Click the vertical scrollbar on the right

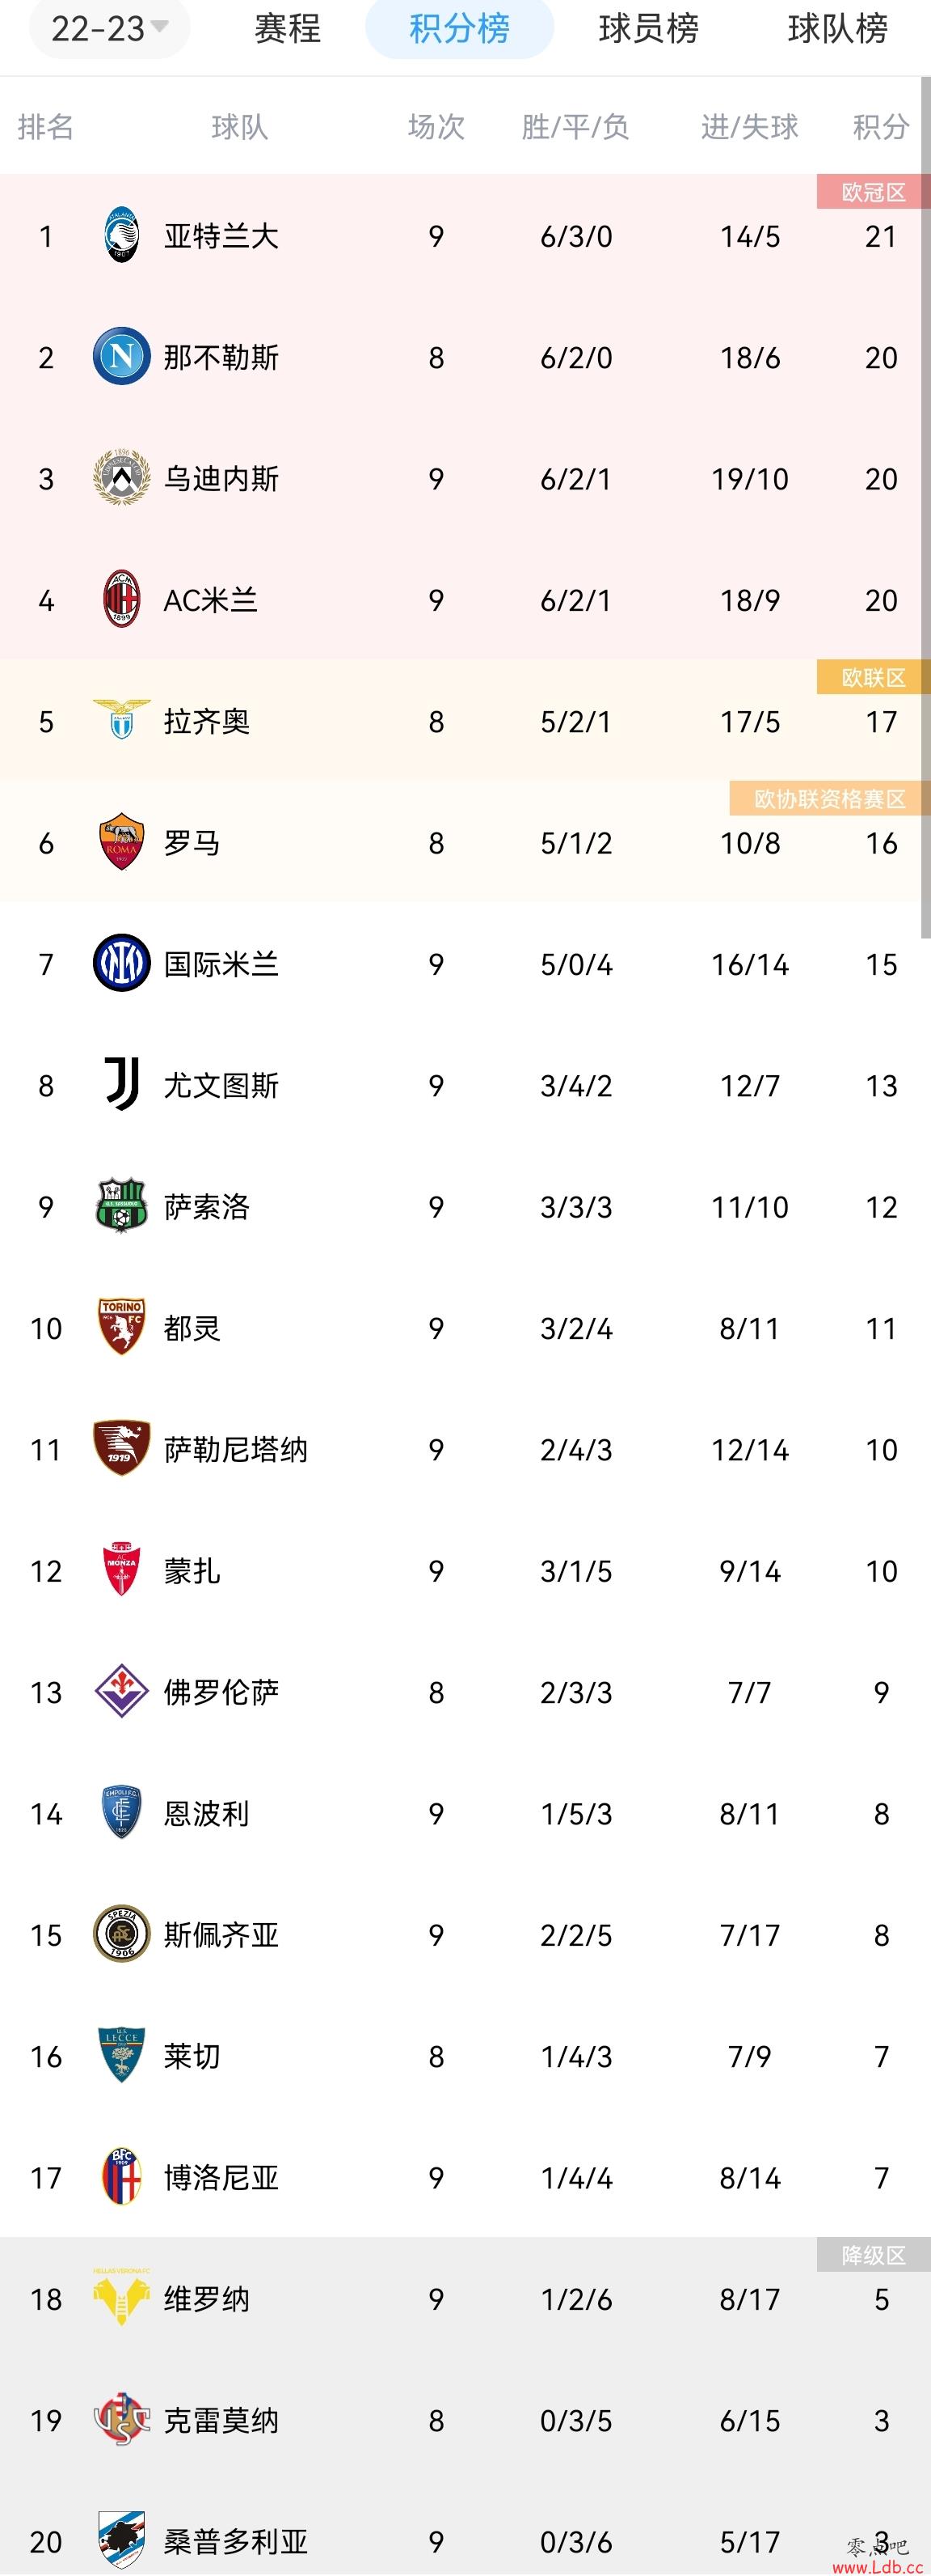tap(926, 507)
